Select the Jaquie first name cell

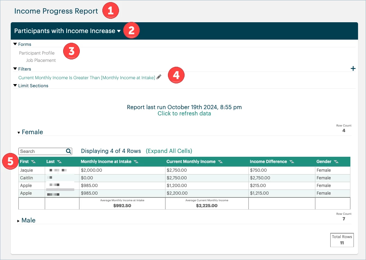click(32, 170)
